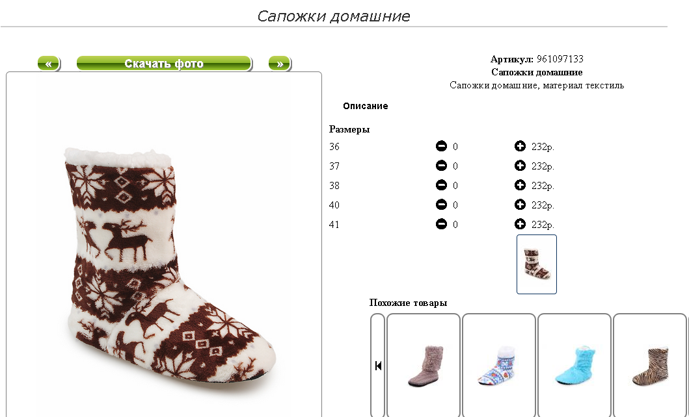
Task: Go to next photo with » button
Action: pos(280,64)
